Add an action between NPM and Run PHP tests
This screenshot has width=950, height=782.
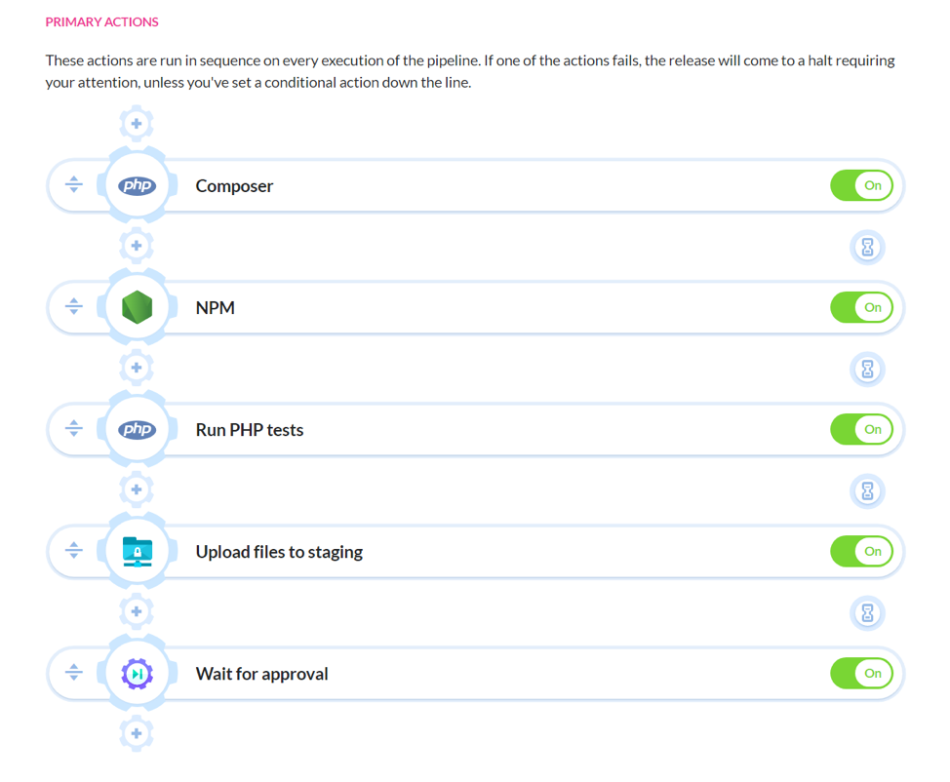click(x=137, y=368)
